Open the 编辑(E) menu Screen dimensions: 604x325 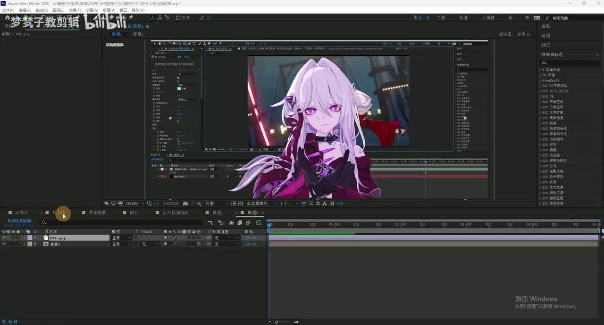tap(25, 10)
